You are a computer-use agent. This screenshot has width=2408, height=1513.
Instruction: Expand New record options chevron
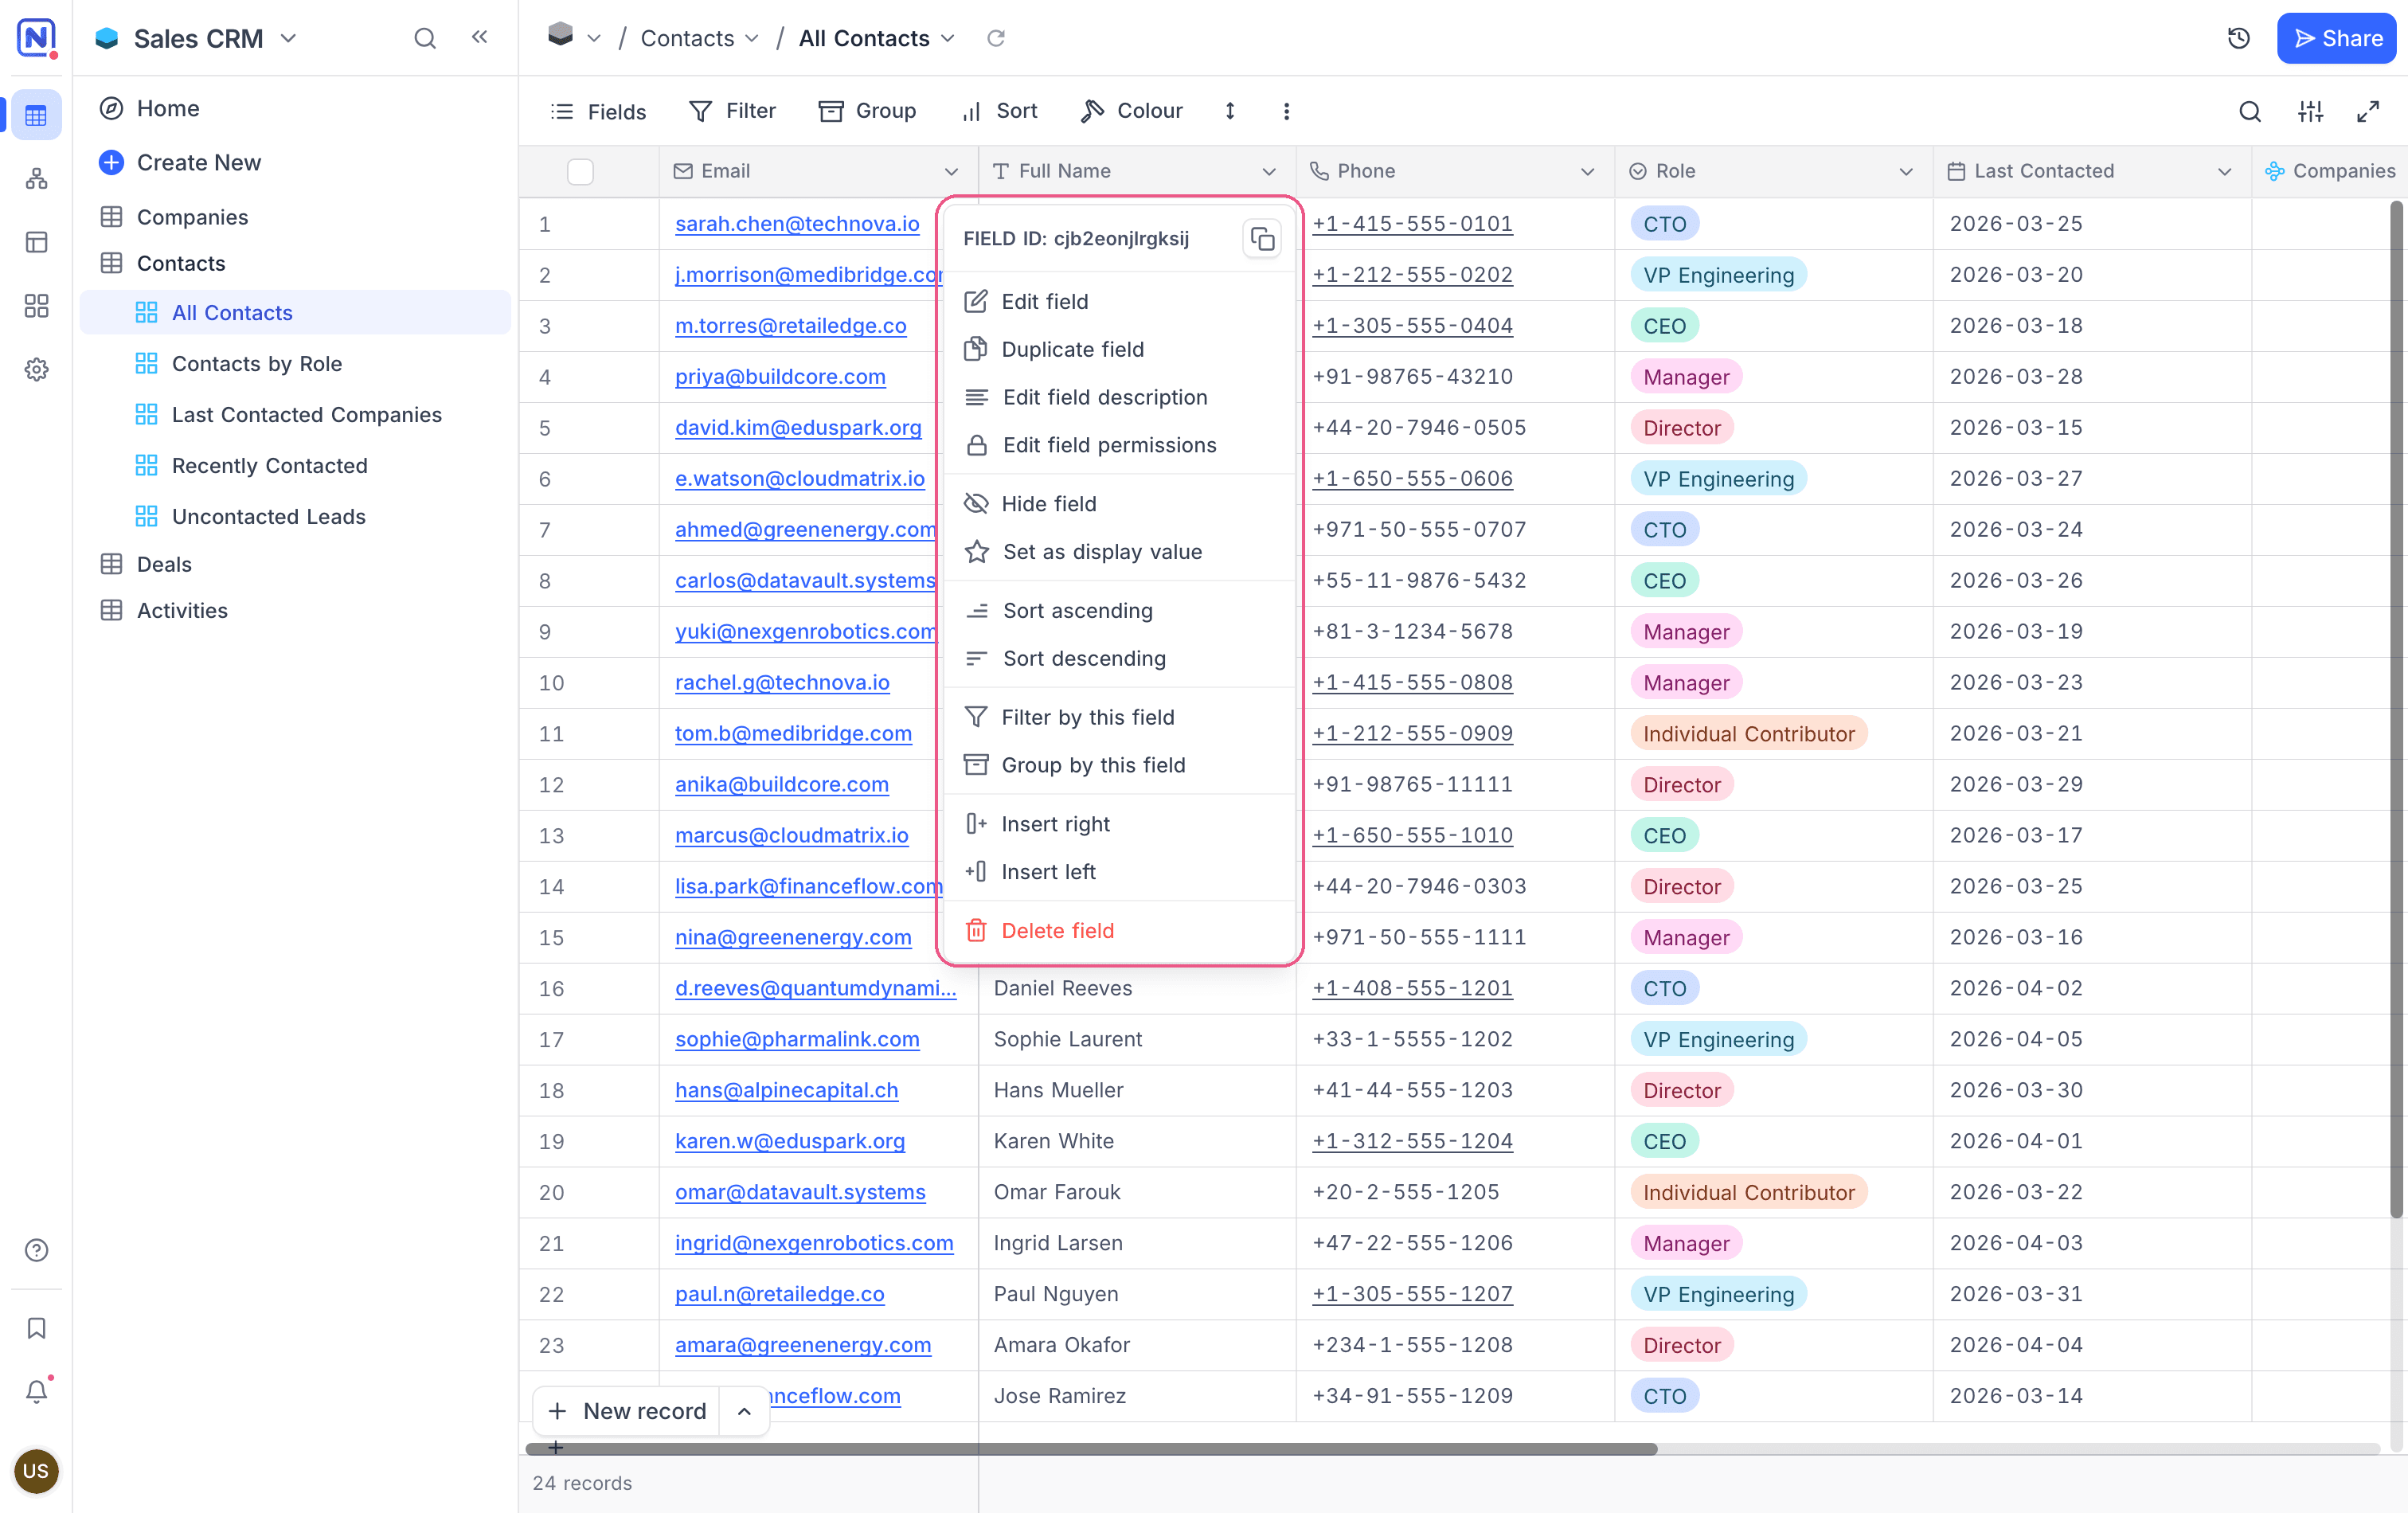coord(744,1411)
